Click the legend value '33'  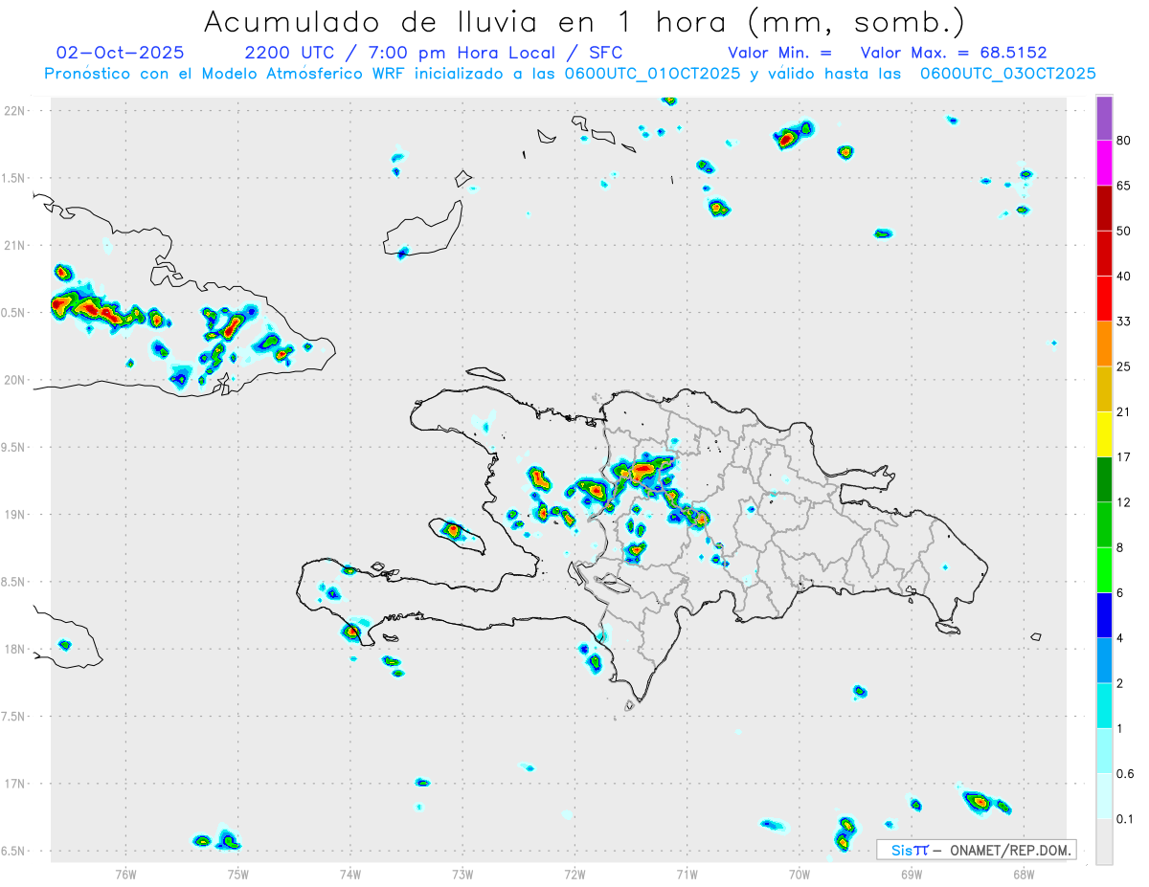pyautogui.click(x=1123, y=322)
